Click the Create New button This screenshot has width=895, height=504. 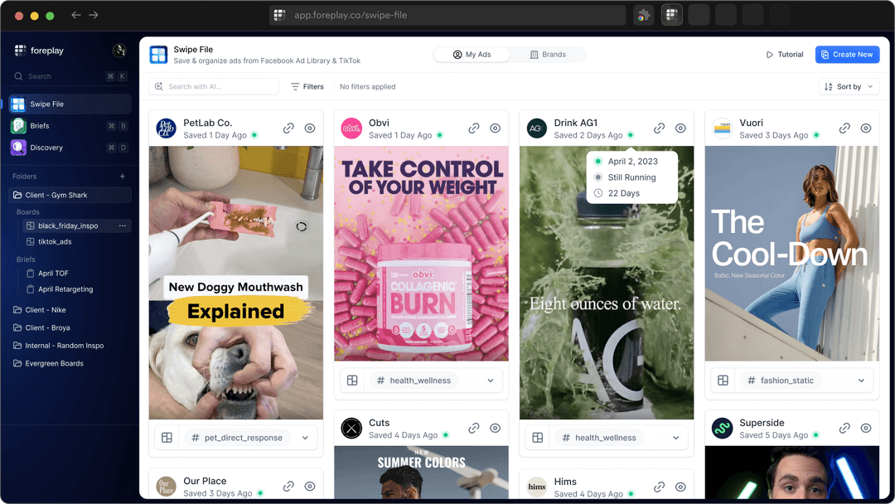tap(846, 55)
